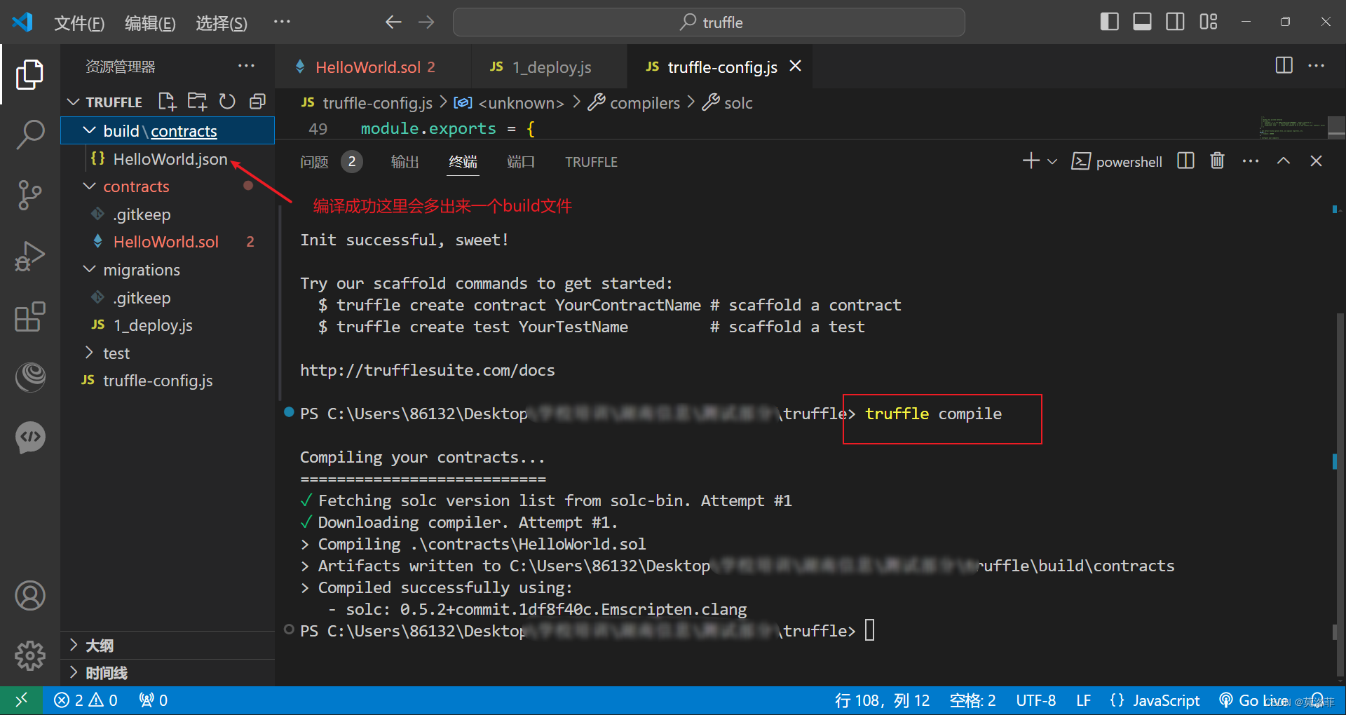Viewport: 1346px width, 715px height.
Task: Change LF end of line sequence
Action: (1083, 700)
